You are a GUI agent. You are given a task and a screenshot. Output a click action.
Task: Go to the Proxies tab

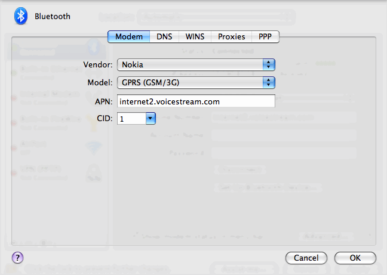[231, 36]
